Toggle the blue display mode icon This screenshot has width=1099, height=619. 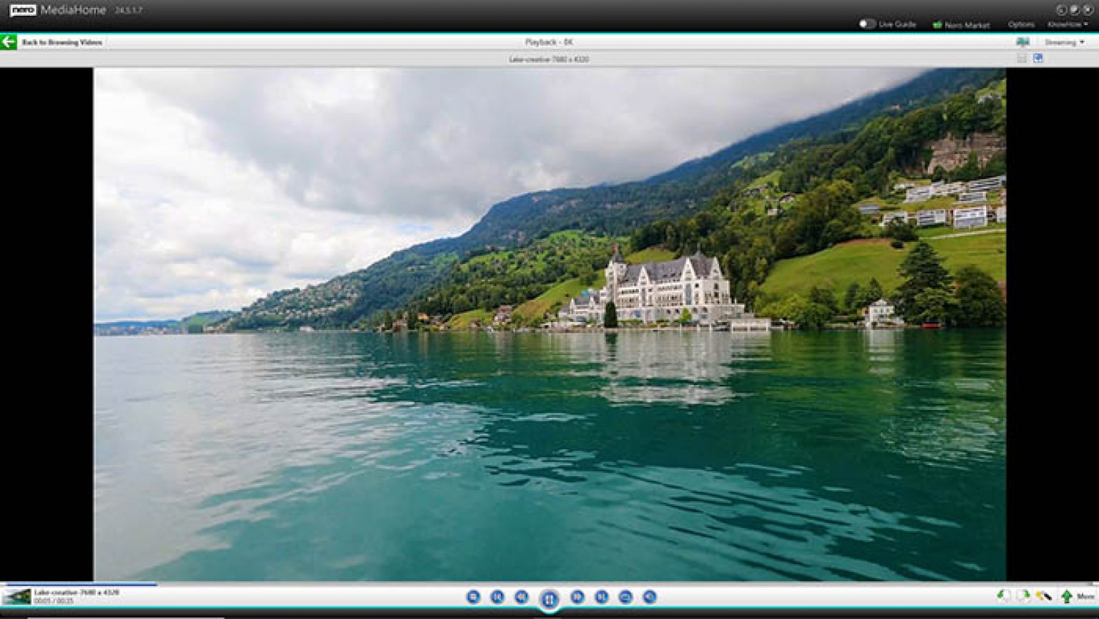[x=1037, y=59]
